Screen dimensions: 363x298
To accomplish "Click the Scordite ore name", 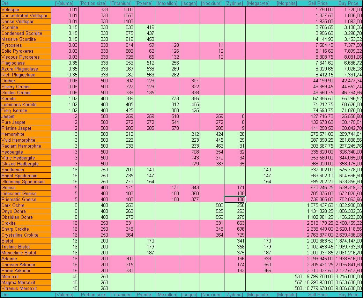I will point(25,27).
